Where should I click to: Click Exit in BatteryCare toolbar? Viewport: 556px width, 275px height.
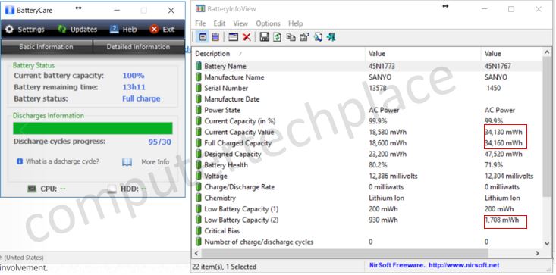154,29
